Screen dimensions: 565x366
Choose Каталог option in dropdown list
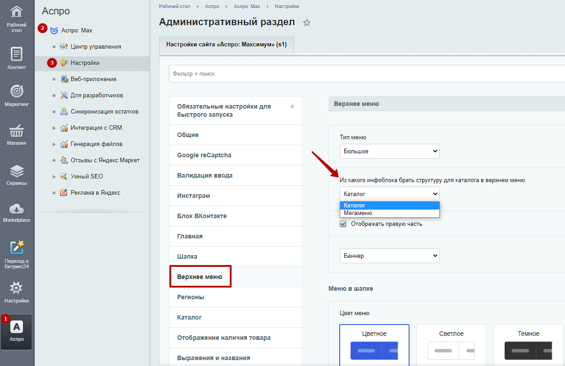pos(389,206)
